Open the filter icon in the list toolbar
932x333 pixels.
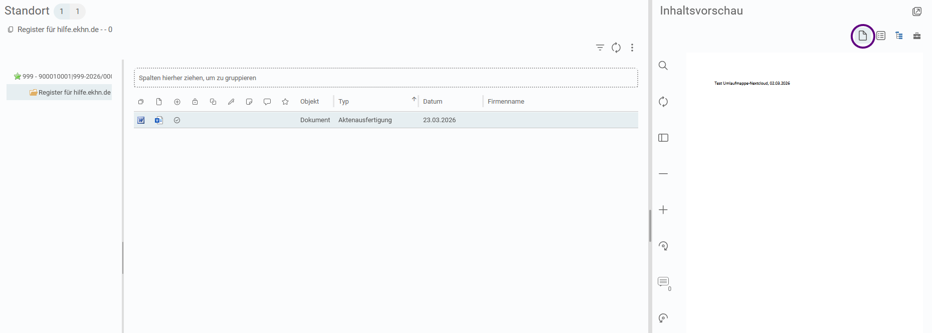pos(600,48)
